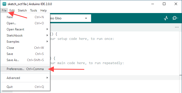
Task: Expand the Open Recent submenu
Action: click(x=25, y=29)
